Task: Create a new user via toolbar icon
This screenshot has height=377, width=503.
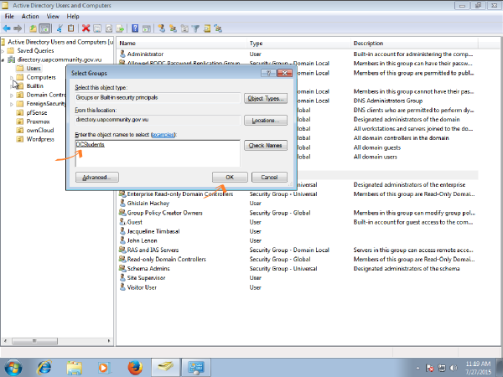Action: [161, 28]
